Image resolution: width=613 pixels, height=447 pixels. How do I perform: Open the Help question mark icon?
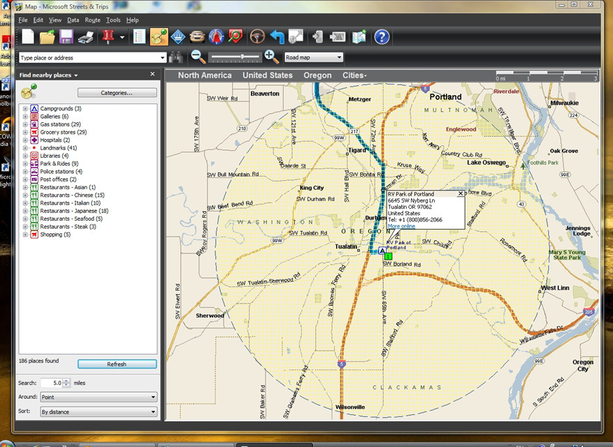[382, 37]
